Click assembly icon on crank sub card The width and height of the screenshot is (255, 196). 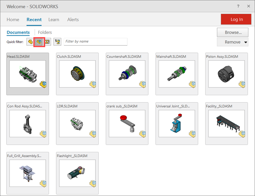143,134
